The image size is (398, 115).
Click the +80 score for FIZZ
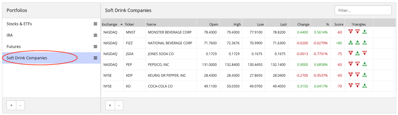point(339,43)
